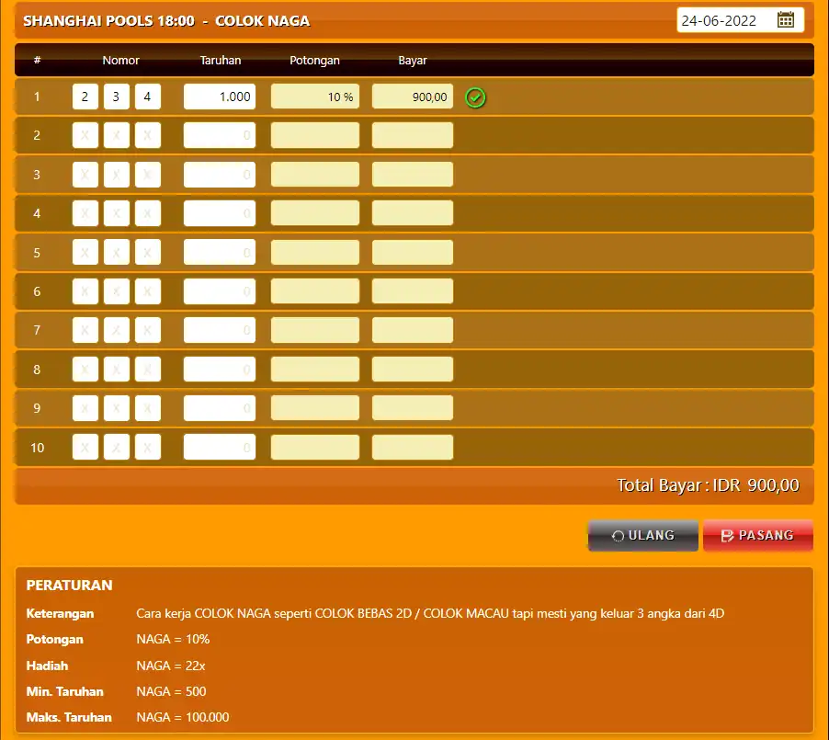Screen dimensions: 829x740
Task: Click the green checkmark on row 1
Action: [475, 97]
